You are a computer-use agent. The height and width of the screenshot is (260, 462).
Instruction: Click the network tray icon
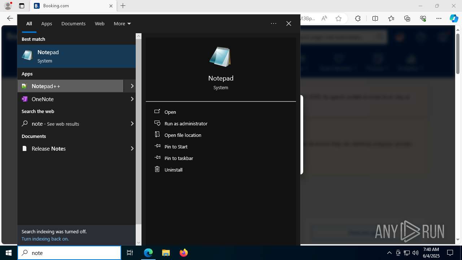pos(407,253)
